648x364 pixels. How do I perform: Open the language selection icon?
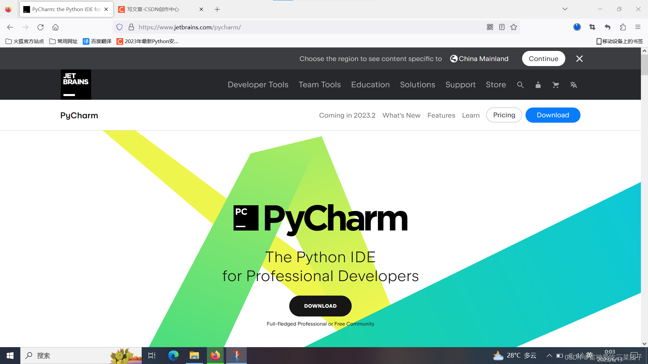point(573,85)
